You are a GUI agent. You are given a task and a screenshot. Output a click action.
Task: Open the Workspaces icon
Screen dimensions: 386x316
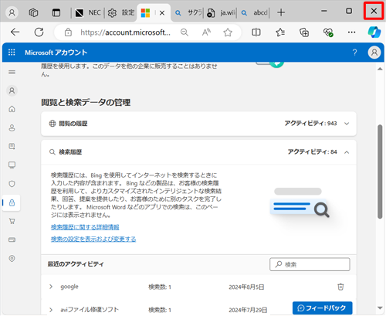(33, 12)
